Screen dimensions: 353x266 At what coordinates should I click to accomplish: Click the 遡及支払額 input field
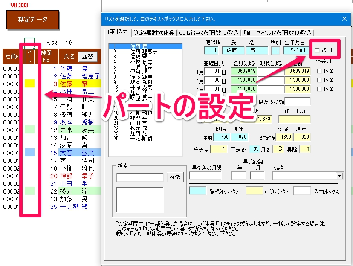(x=298, y=101)
